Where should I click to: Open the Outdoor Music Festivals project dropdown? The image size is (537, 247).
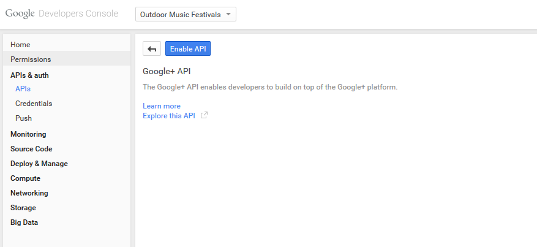pyautogui.click(x=186, y=14)
